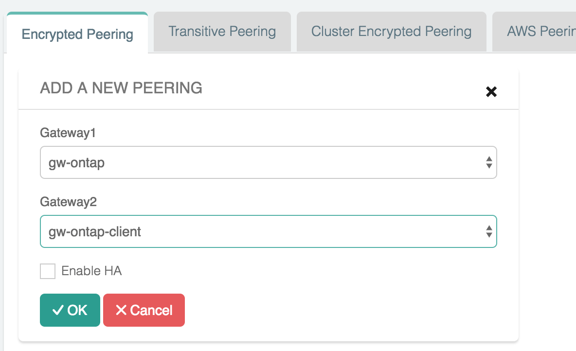The height and width of the screenshot is (351, 576).
Task: Click the Gateway1 field label
Action: pyautogui.click(x=68, y=133)
